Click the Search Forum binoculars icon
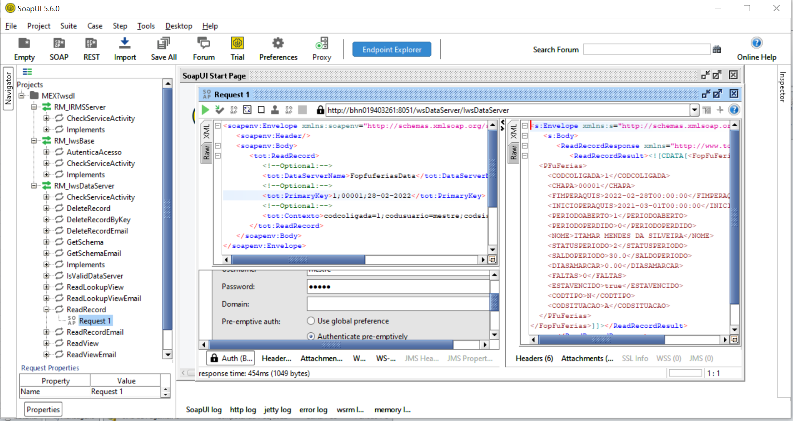Image resolution: width=793 pixels, height=421 pixels. (717, 50)
